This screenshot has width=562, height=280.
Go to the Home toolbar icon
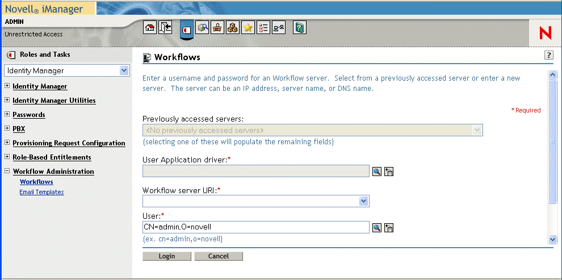coord(149,28)
